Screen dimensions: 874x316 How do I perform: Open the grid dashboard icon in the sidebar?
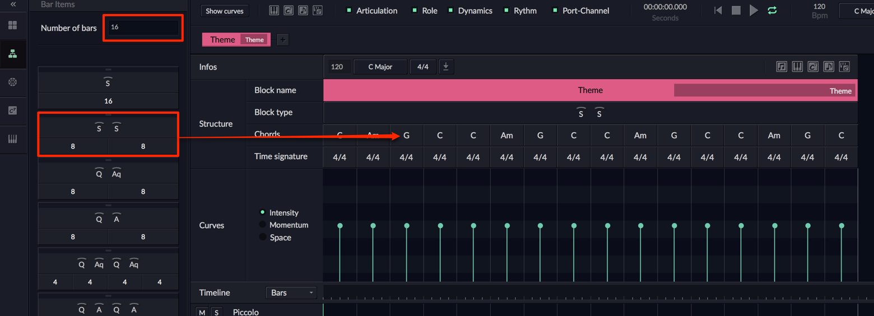(12, 25)
